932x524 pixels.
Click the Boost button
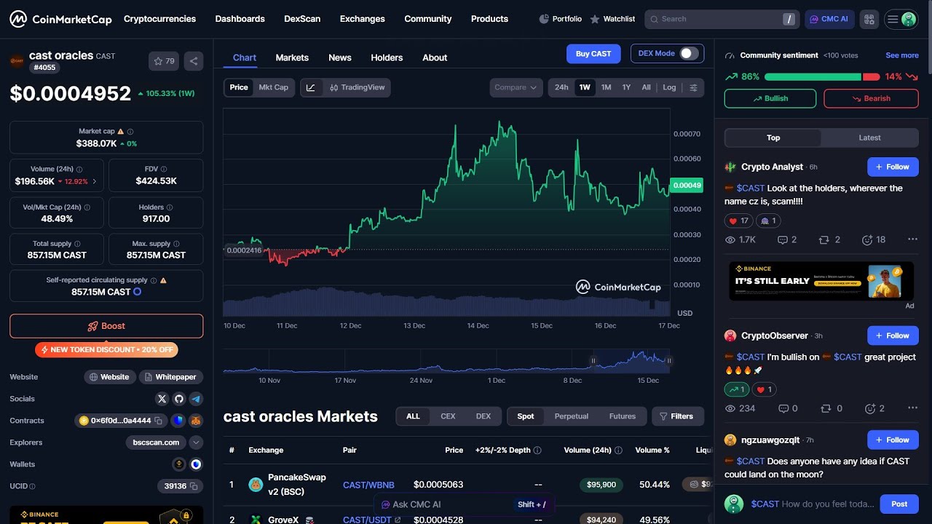pyautogui.click(x=106, y=326)
